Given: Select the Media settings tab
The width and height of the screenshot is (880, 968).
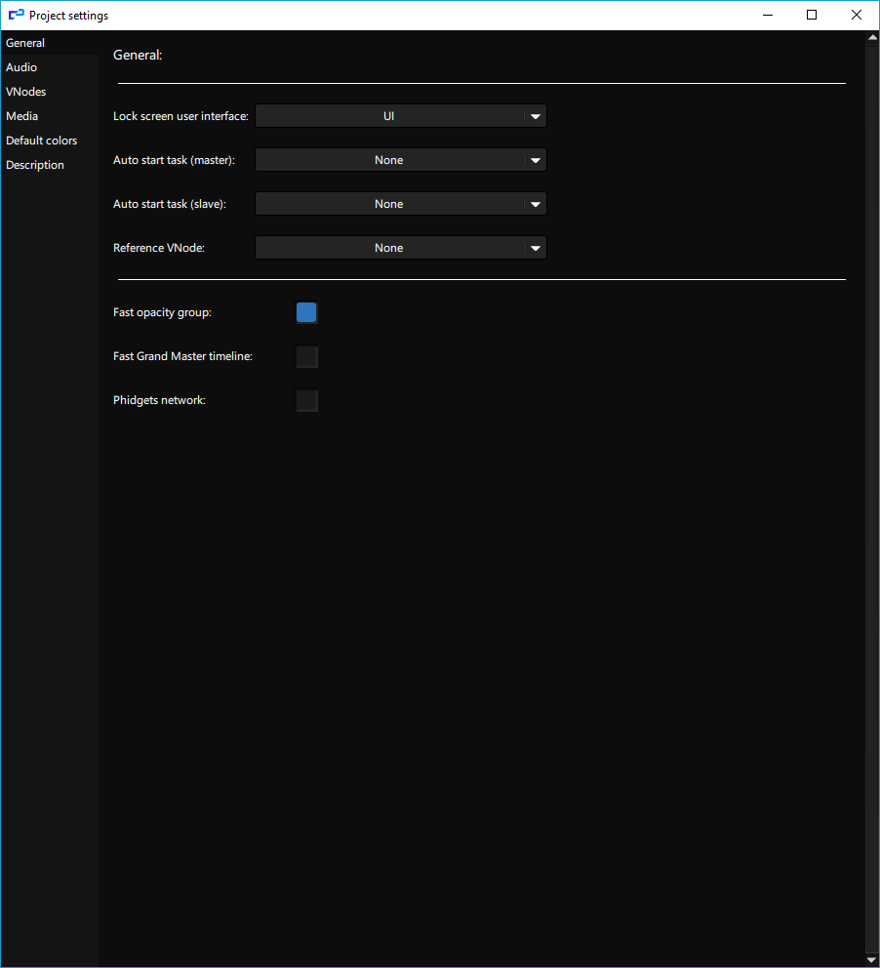Looking at the screenshot, I should click(22, 116).
